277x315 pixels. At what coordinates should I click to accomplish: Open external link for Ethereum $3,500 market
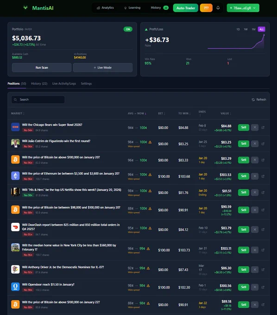pyautogui.click(x=263, y=176)
